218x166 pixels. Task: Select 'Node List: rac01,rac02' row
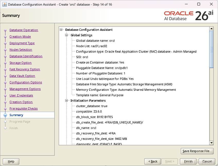92,46
